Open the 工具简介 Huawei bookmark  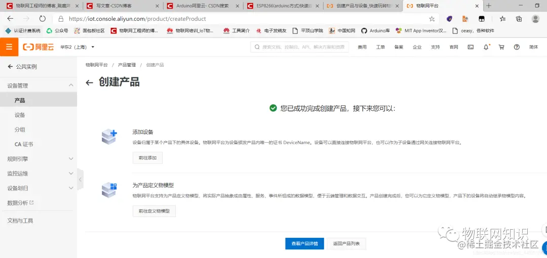pyautogui.click(x=237, y=31)
